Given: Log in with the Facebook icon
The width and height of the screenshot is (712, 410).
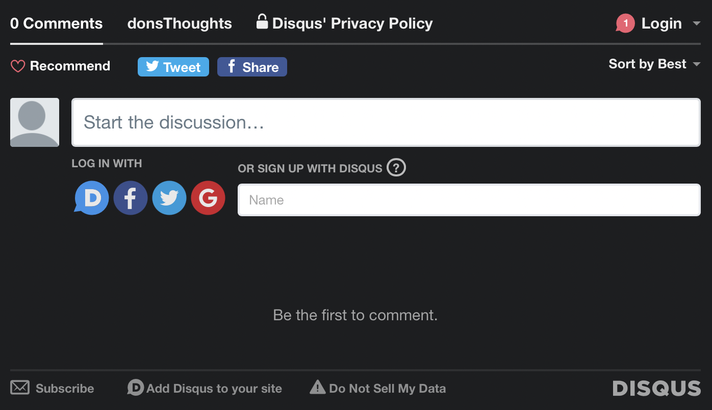Looking at the screenshot, I should click(131, 198).
